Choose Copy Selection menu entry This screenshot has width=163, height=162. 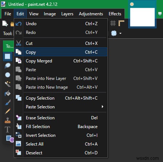pos(61,98)
